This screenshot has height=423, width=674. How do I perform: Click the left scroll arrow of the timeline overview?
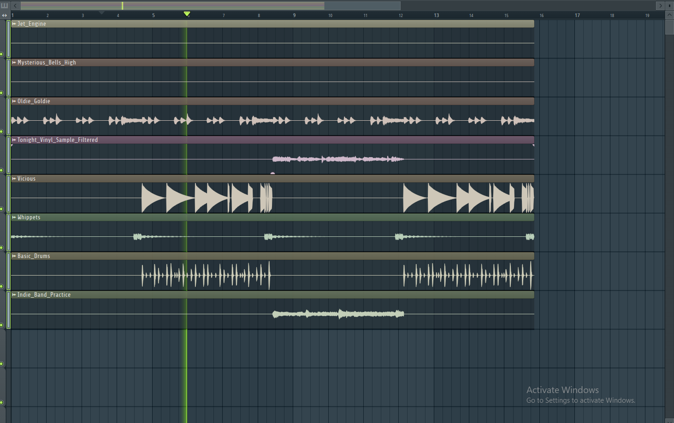tap(15, 6)
